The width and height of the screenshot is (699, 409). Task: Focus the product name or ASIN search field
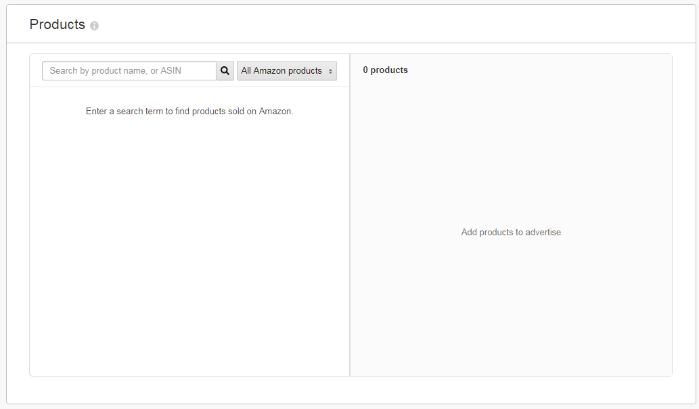pyautogui.click(x=129, y=71)
